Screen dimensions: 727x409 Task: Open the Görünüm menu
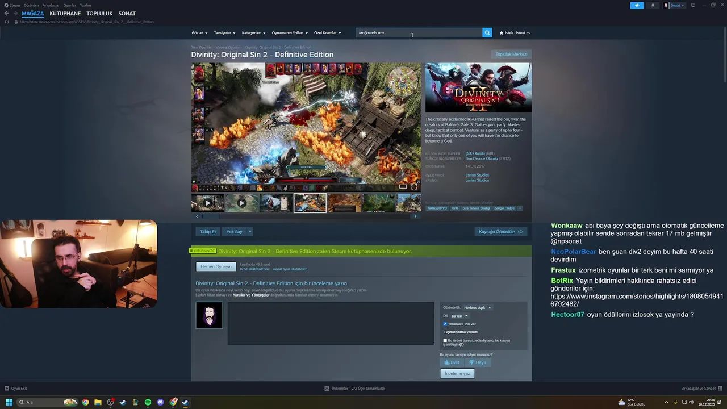31,5
